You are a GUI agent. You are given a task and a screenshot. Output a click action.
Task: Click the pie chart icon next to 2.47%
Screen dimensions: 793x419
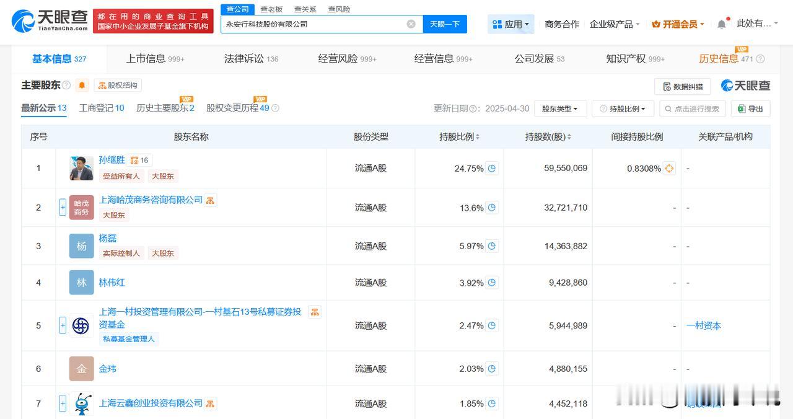tap(492, 325)
